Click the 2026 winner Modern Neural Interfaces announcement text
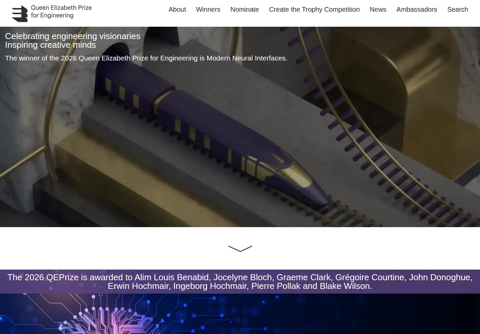 (x=146, y=58)
